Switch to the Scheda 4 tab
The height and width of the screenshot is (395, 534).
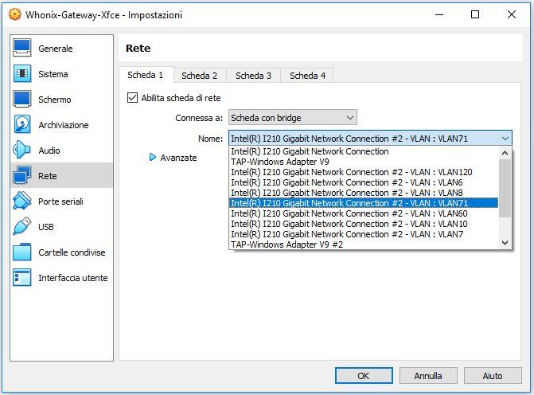[x=307, y=76]
